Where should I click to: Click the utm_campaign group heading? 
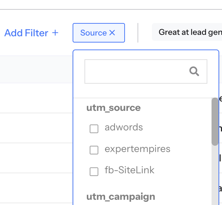[121, 197]
